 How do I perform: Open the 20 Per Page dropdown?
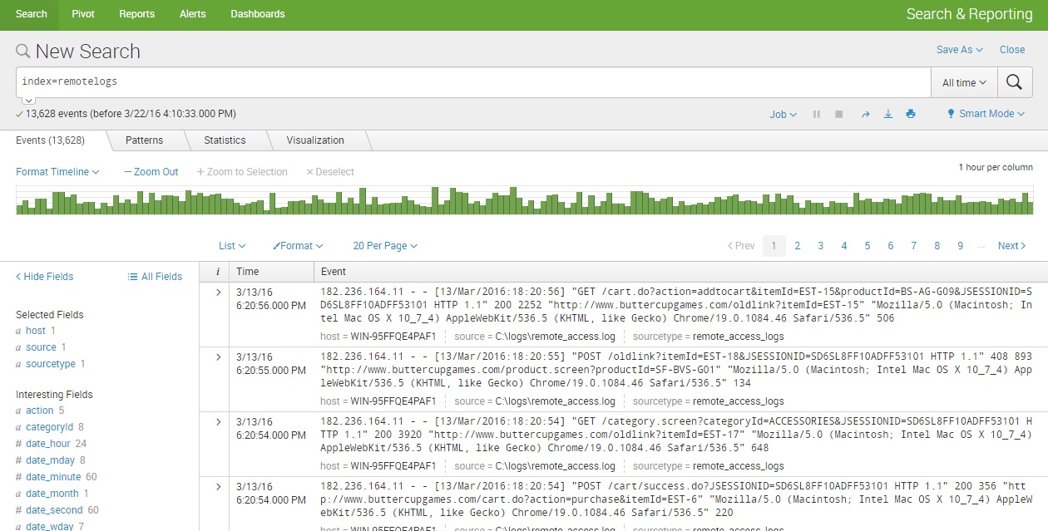coord(384,245)
